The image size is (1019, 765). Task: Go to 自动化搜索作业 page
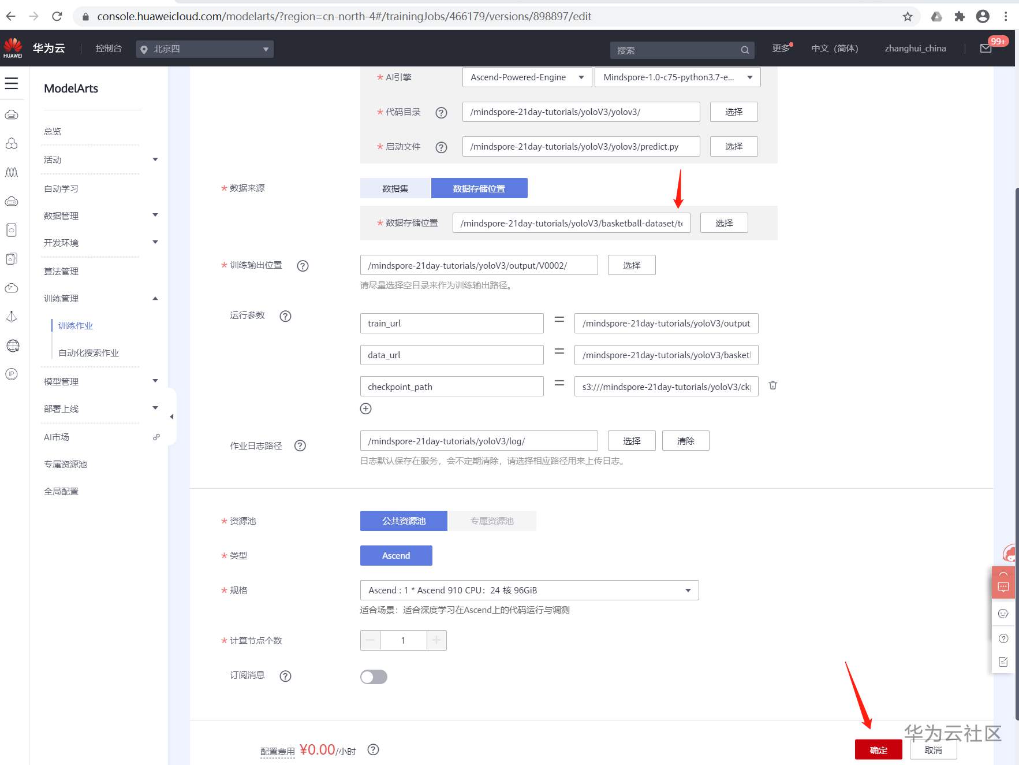click(x=89, y=353)
